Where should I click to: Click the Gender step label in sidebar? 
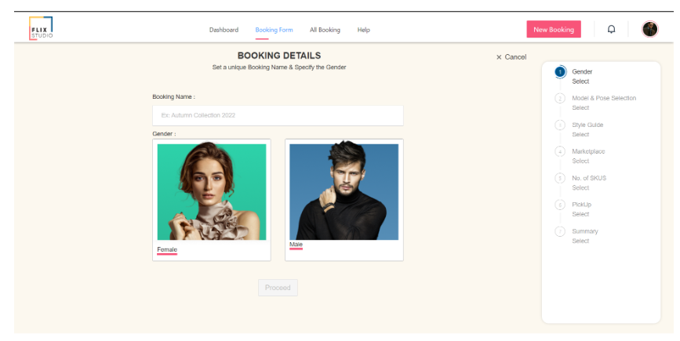click(582, 71)
